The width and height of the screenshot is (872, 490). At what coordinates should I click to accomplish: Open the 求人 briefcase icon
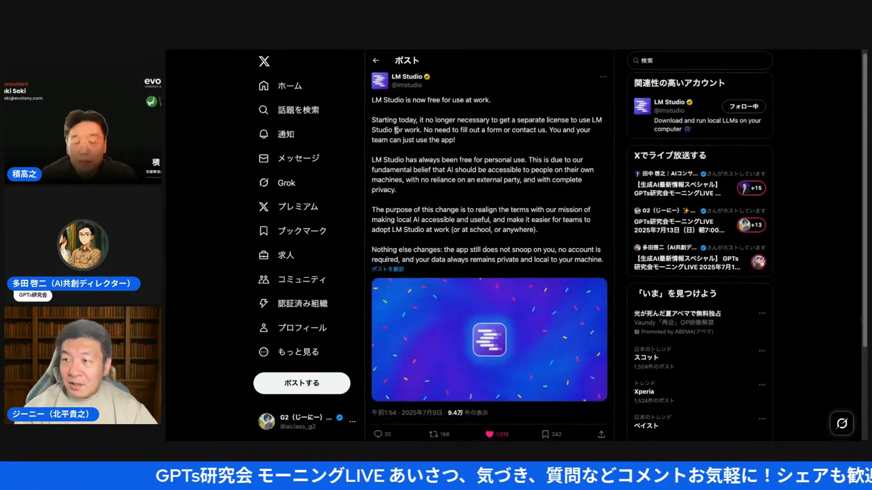(263, 255)
